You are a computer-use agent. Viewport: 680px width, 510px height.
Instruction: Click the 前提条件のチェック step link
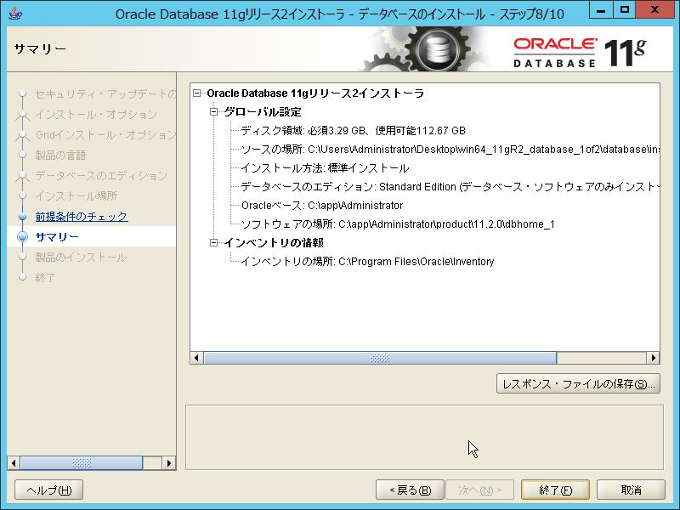82,217
